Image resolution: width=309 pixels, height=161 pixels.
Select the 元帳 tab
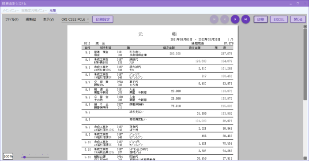(x=53, y=11)
